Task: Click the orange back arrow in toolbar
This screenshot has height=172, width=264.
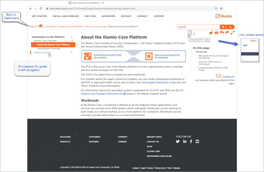Action: (x=222, y=32)
